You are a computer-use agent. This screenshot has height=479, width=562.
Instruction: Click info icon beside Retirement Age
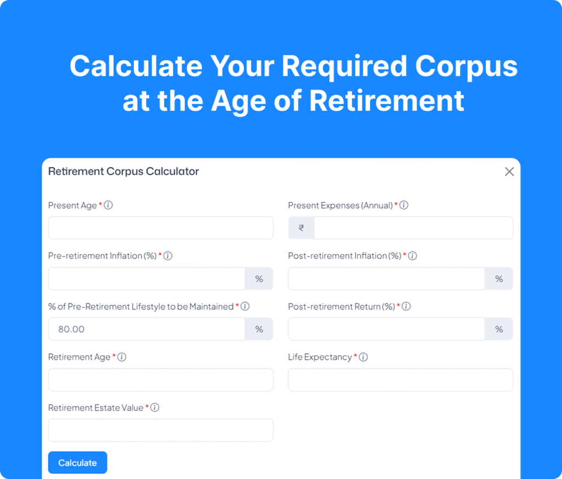tap(122, 357)
